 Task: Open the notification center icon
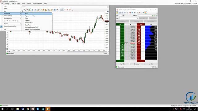pos(195,109)
